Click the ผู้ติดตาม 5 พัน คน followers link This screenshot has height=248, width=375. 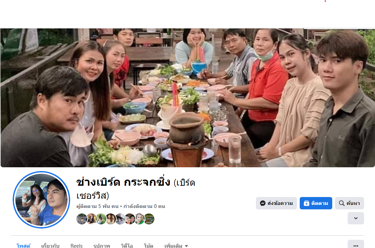[97, 206]
